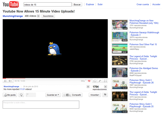Click the RealPTASquad uploader name
This screenshot has height=114, width=162.
[135, 75]
